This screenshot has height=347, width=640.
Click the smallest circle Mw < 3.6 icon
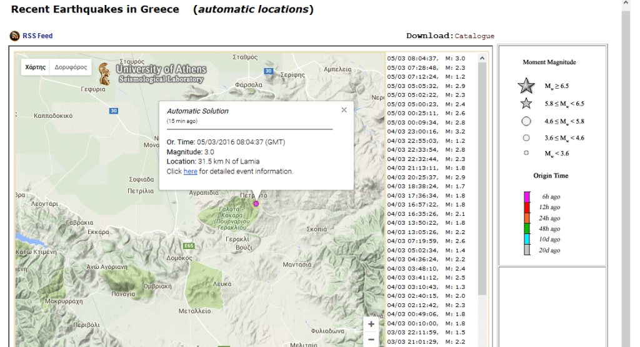click(x=526, y=153)
